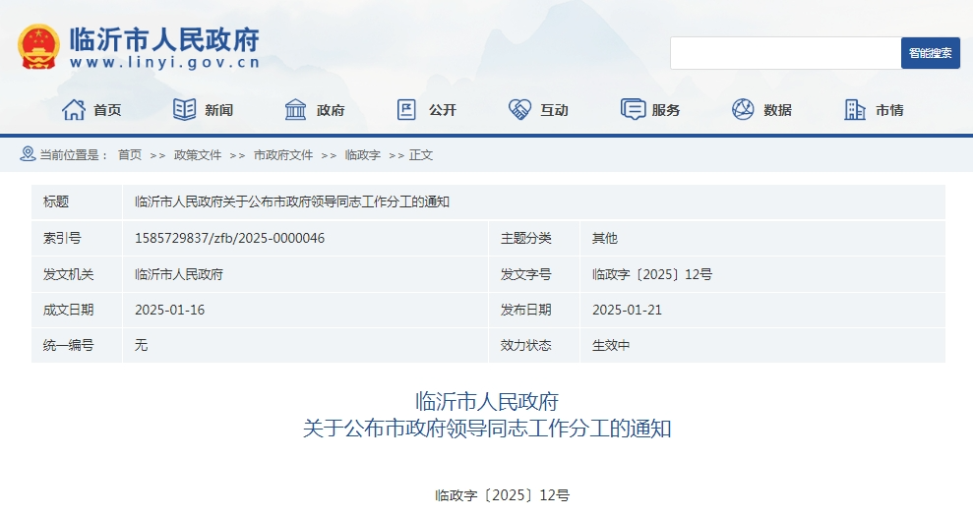Click the city buildings icon beside 市情
973x516 pixels.
[x=855, y=110]
